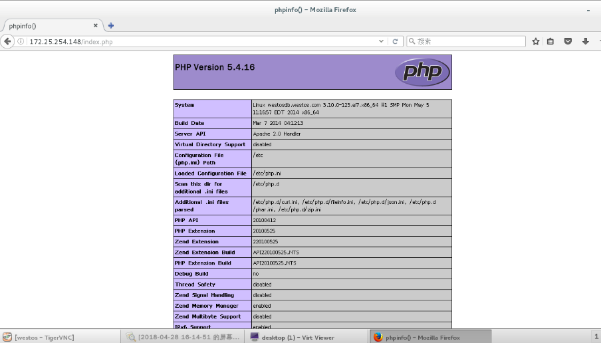Click 'Additional .ini files parsed' label

[201, 206]
